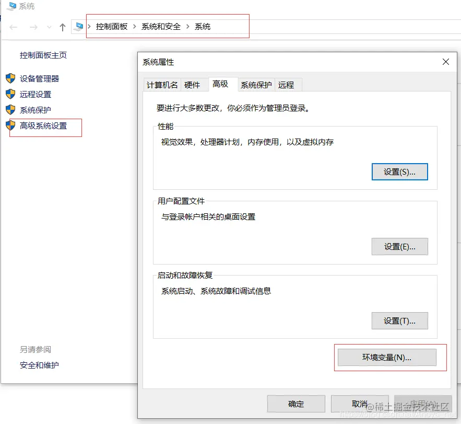Viewport: 461px width, 424px height.
Task: Click 设置(S) under the 性能 section
Action: pos(399,171)
